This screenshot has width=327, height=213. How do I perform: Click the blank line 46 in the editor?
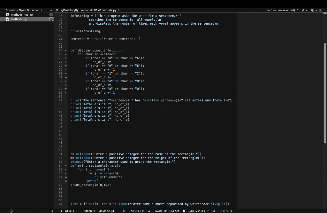pyautogui.click(x=152, y=135)
